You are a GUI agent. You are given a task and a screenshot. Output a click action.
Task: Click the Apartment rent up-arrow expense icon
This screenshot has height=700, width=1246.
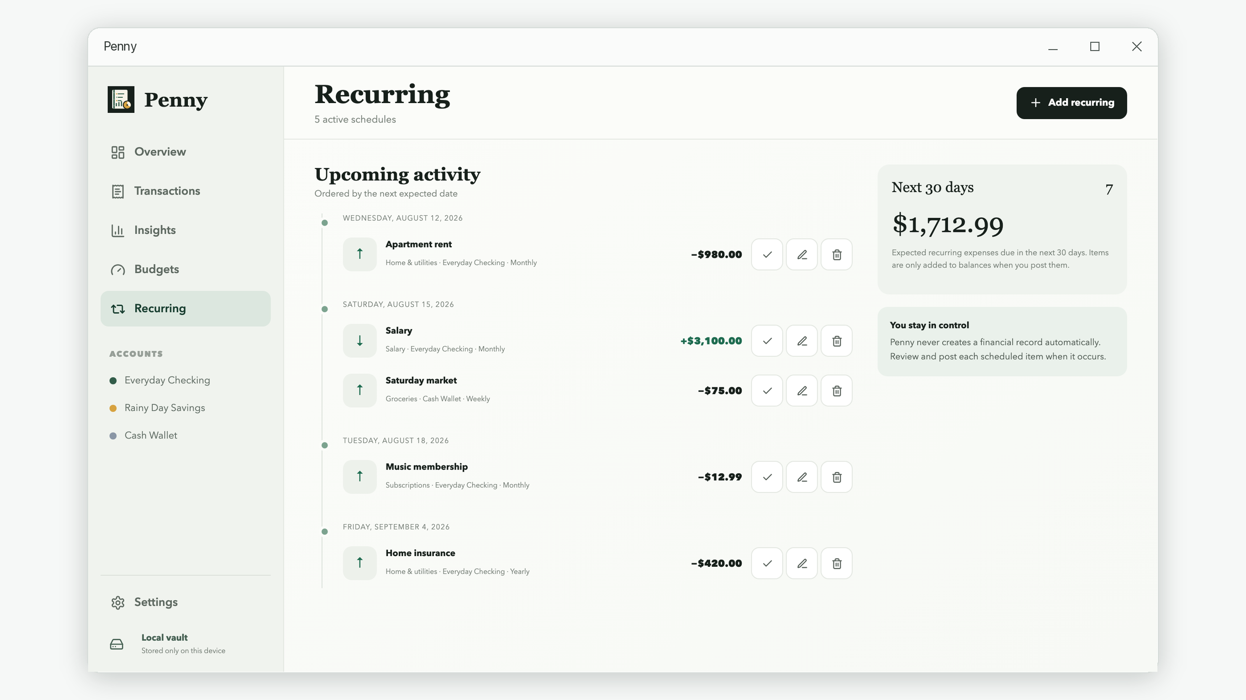click(360, 254)
